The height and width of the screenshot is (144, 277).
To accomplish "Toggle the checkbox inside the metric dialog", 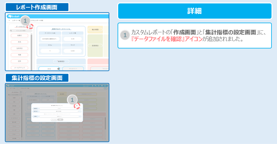I will [x=45, y=114].
